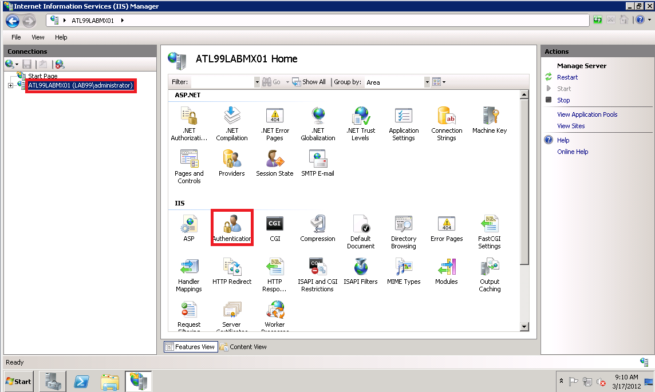This screenshot has width=655, height=392.
Task: Open the Filter dropdown arrow
Action: coord(257,82)
